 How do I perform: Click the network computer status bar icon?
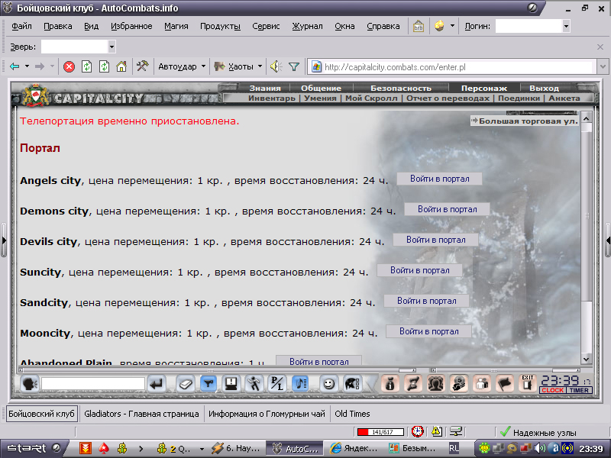coord(455,431)
